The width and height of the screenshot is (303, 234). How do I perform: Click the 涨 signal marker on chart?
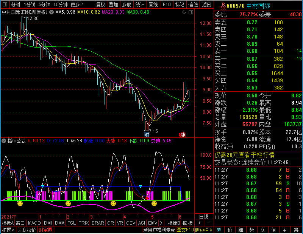(x=182, y=134)
